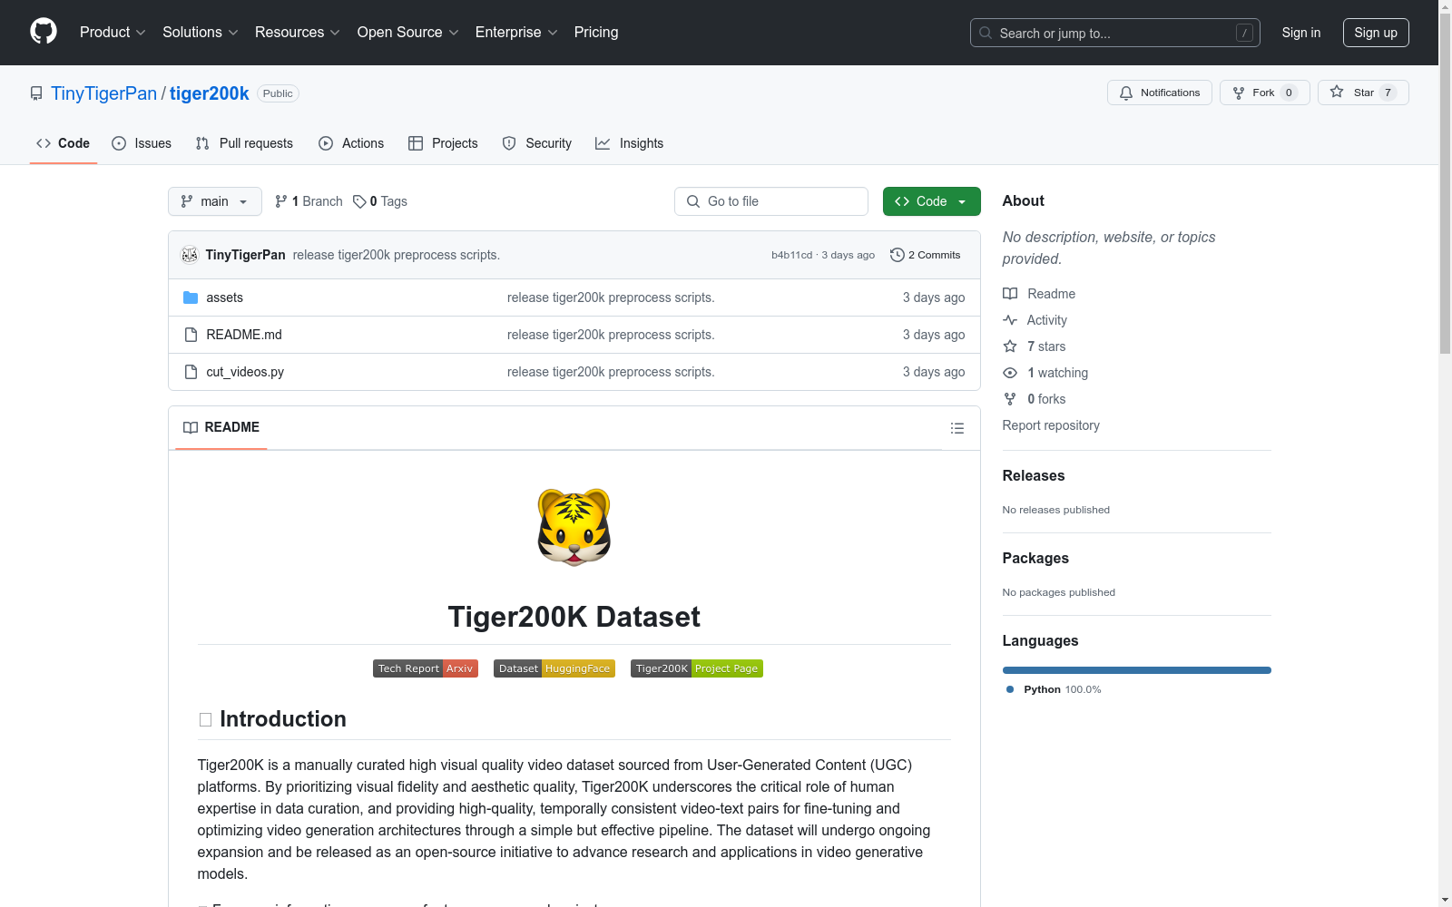Open the README outline list icon

click(x=957, y=427)
